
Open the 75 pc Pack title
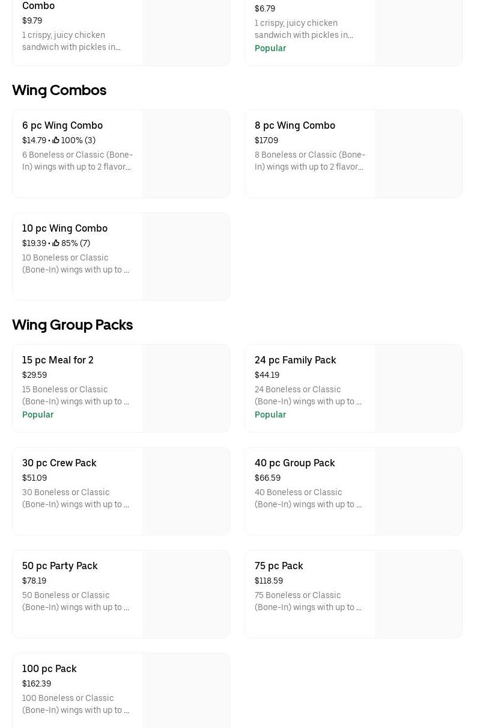(x=279, y=566)
